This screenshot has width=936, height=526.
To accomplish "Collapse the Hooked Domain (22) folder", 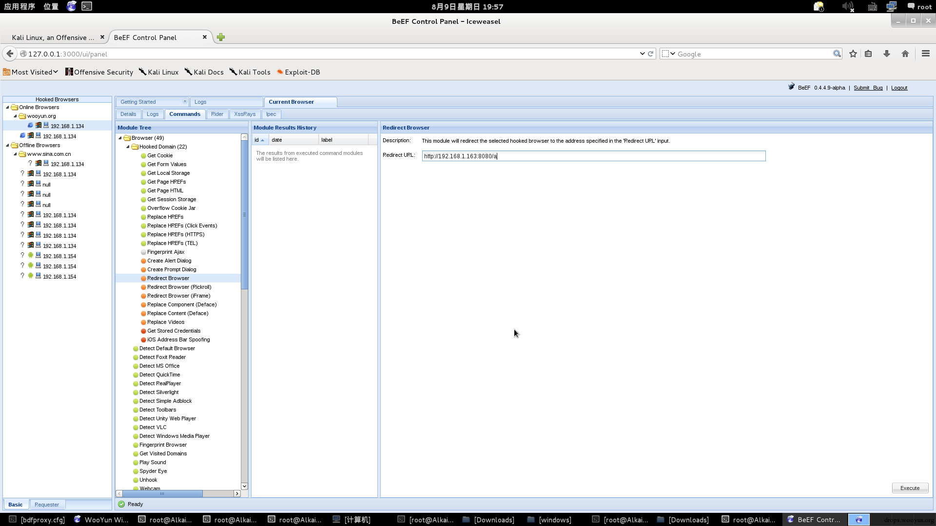I will tap(128, 147).
